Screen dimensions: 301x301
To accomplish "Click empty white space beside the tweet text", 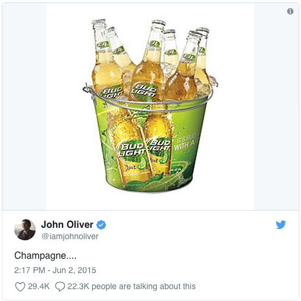I will click(x=178, y=256).
